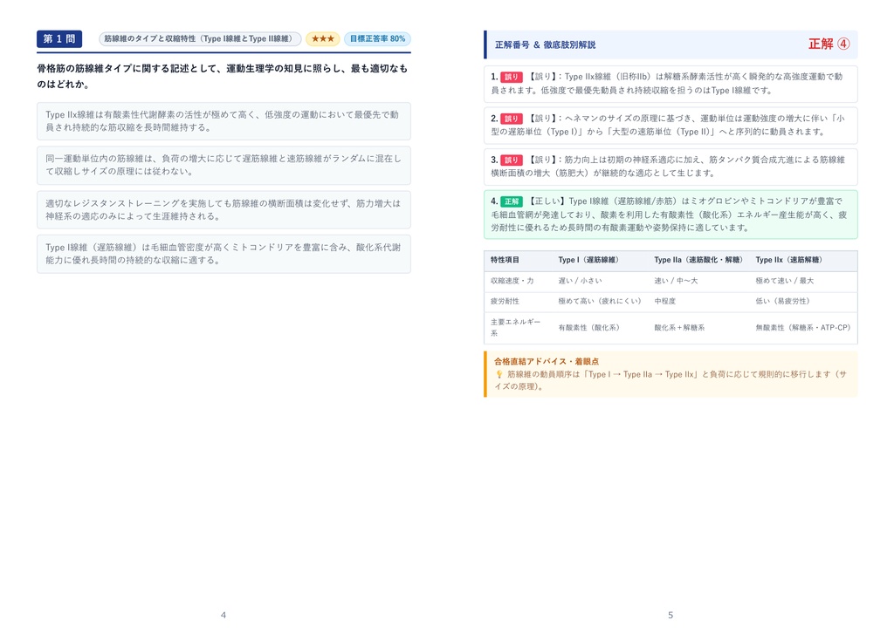
Task: Click the green 正解 badge in explanation 4
Action: (x=512, y=201)
